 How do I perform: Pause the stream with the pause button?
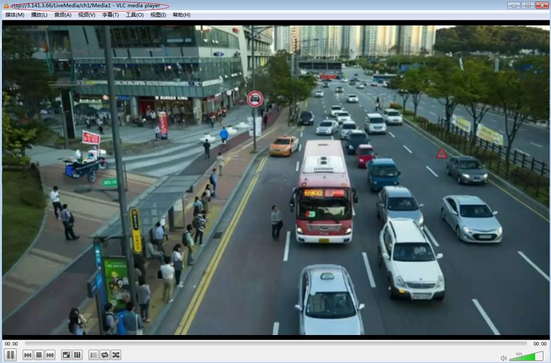click(10, 355)
